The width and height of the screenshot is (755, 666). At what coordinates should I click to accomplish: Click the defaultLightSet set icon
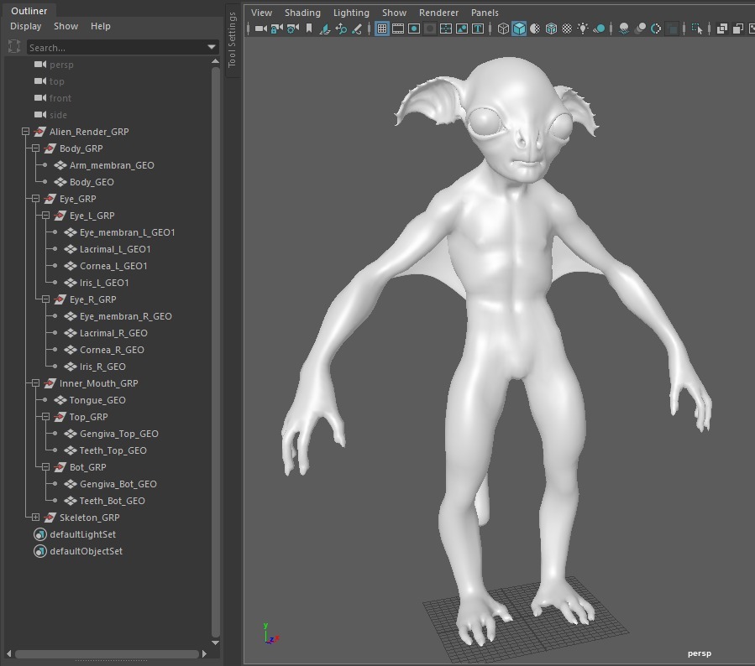(40, 534)
